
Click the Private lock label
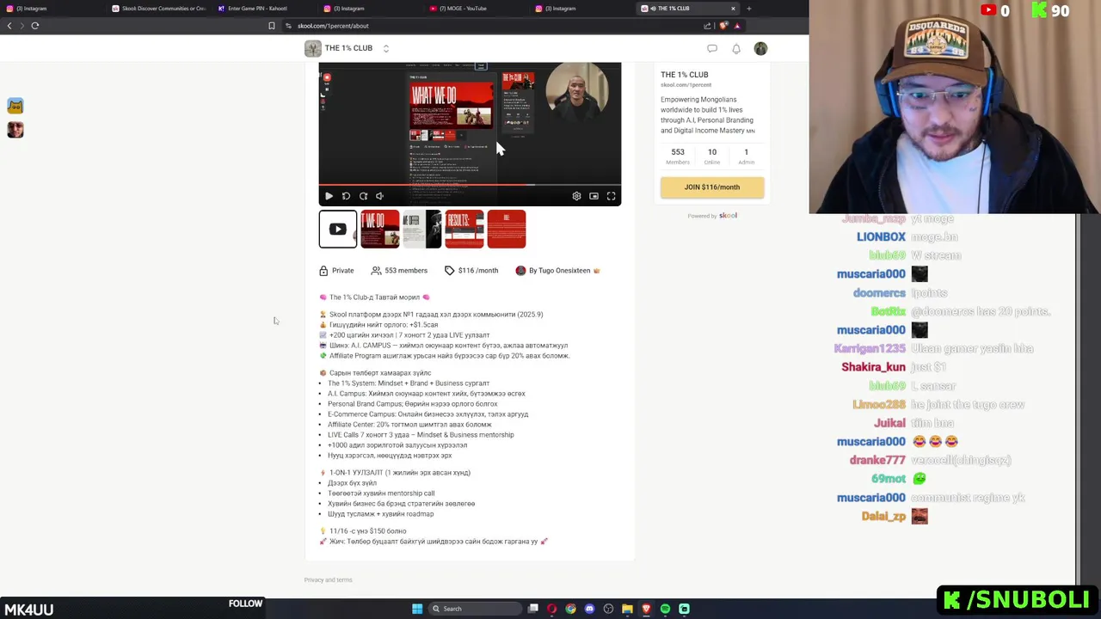click(336, 270)
